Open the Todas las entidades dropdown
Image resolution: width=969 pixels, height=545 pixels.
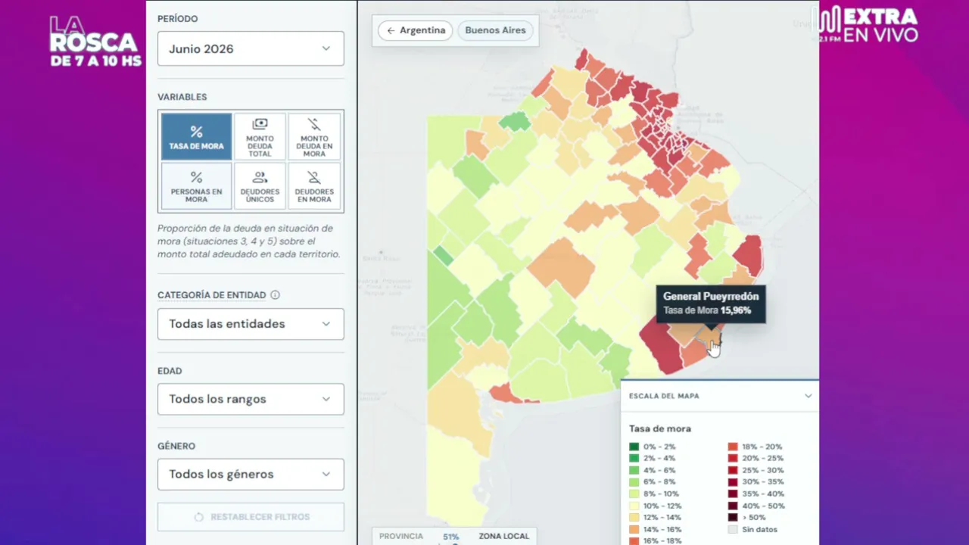251,323
